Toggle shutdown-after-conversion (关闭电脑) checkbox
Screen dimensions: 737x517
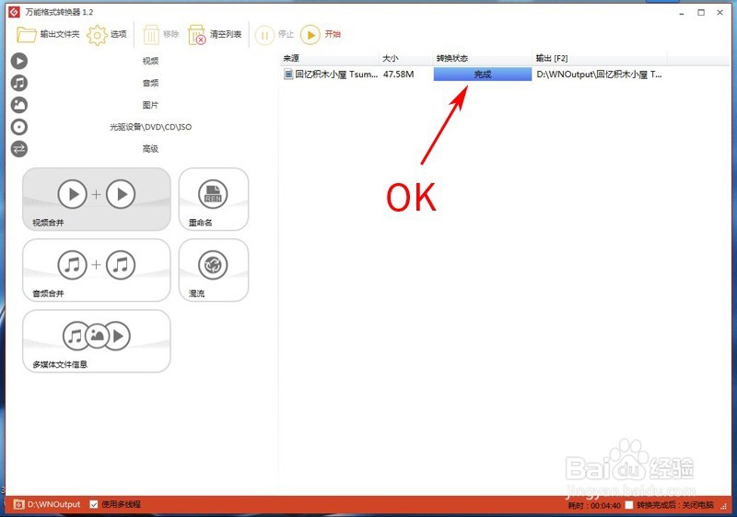[629, 505]
